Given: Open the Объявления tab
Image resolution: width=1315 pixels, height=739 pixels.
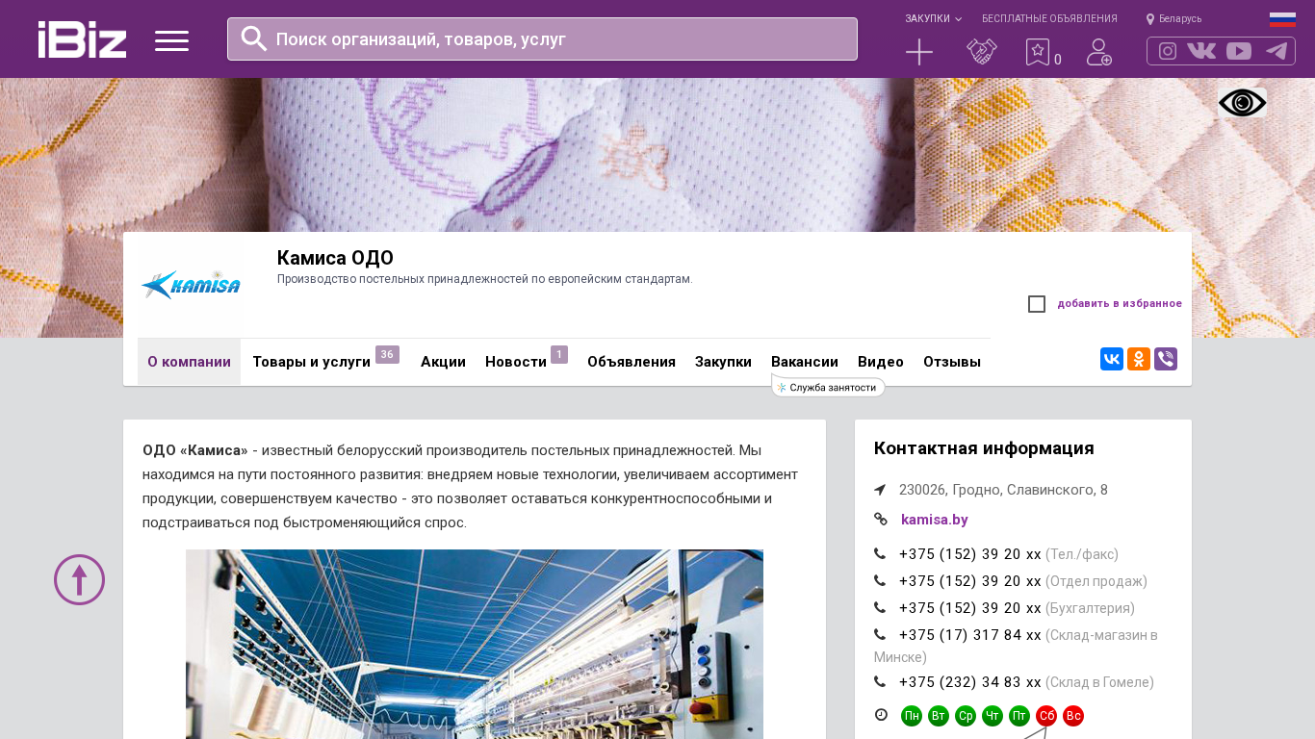Looking at the screenshot, I should pos(632,362).
